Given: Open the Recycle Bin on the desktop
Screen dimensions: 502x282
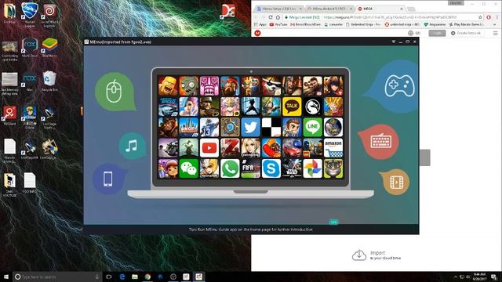Looking at the screenshot, I should coord(49,81).
